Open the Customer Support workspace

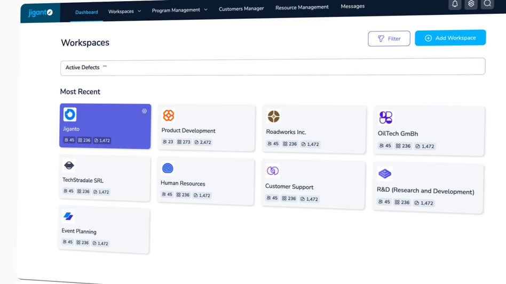coord(313,184)
